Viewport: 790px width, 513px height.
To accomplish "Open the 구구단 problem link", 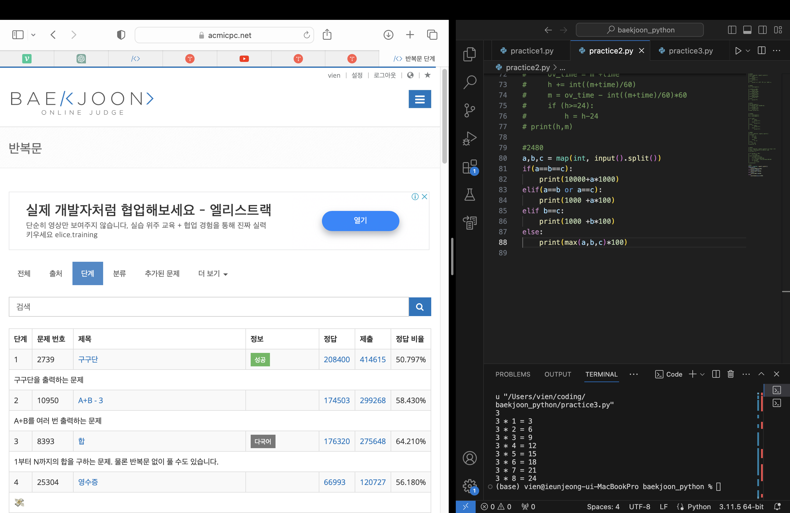I will coord(88,359).
